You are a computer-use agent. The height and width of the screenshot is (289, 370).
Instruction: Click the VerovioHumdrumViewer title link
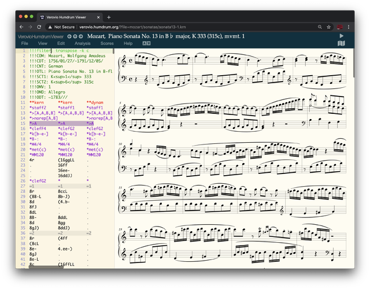coord(40,36)
